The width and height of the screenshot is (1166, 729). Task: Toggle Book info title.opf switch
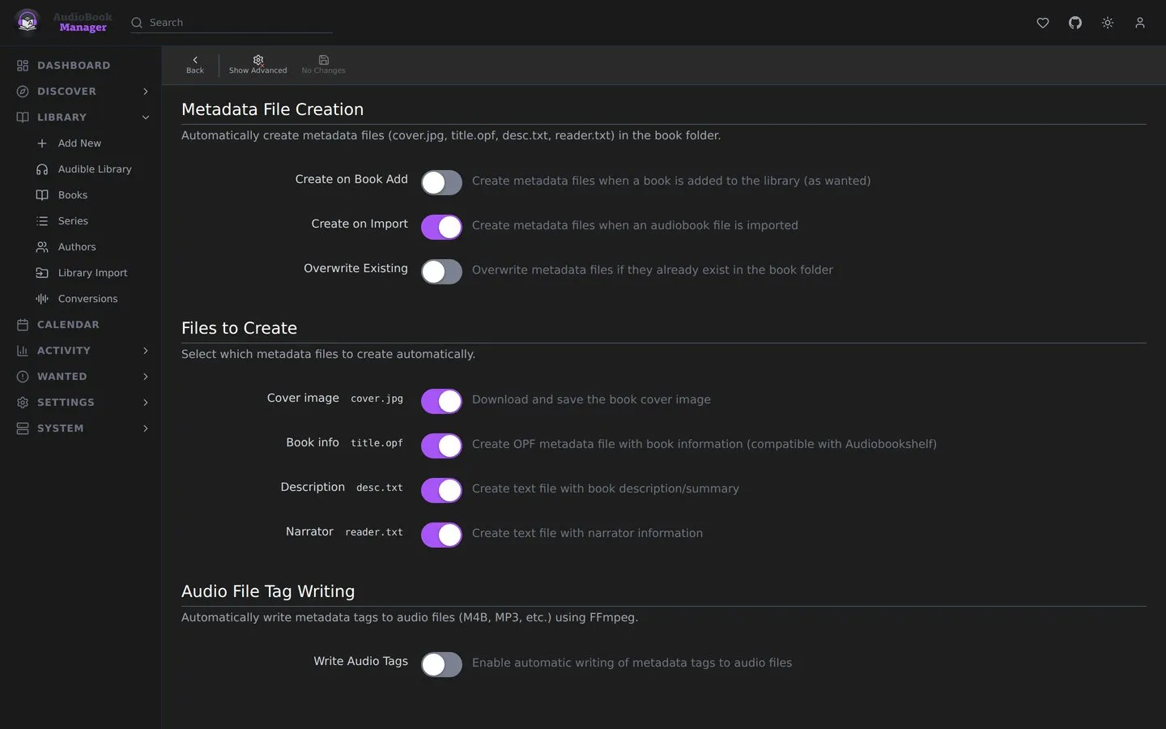tap(441, 446)
